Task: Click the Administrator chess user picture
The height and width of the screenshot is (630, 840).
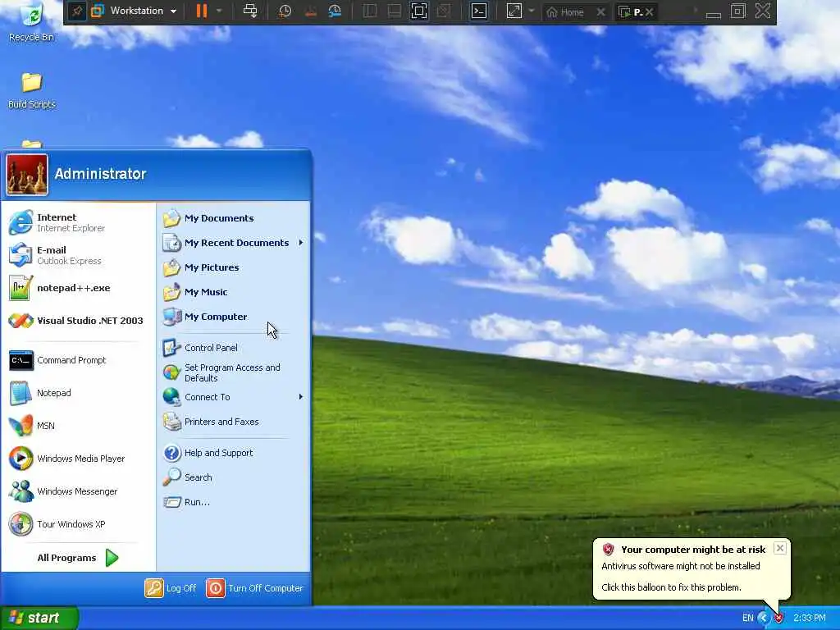Action: pos(27,175)
